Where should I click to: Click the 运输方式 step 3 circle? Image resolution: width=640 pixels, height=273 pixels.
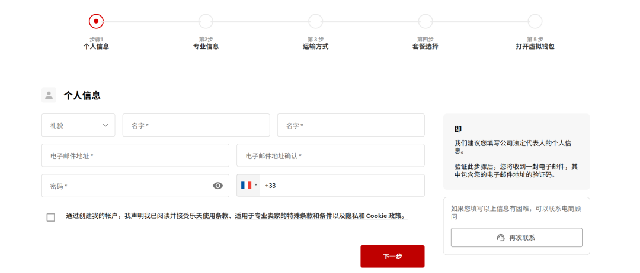(x=315, y=21)
